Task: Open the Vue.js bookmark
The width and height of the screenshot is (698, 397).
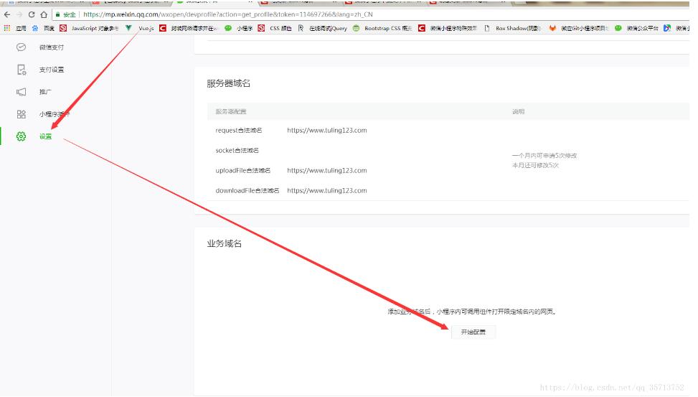Action: pyautogui.click(x=139, y=28)
